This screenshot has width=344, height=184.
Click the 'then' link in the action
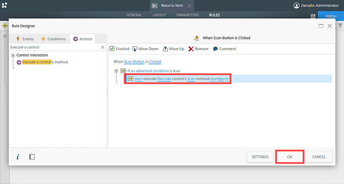click(138, 79)
